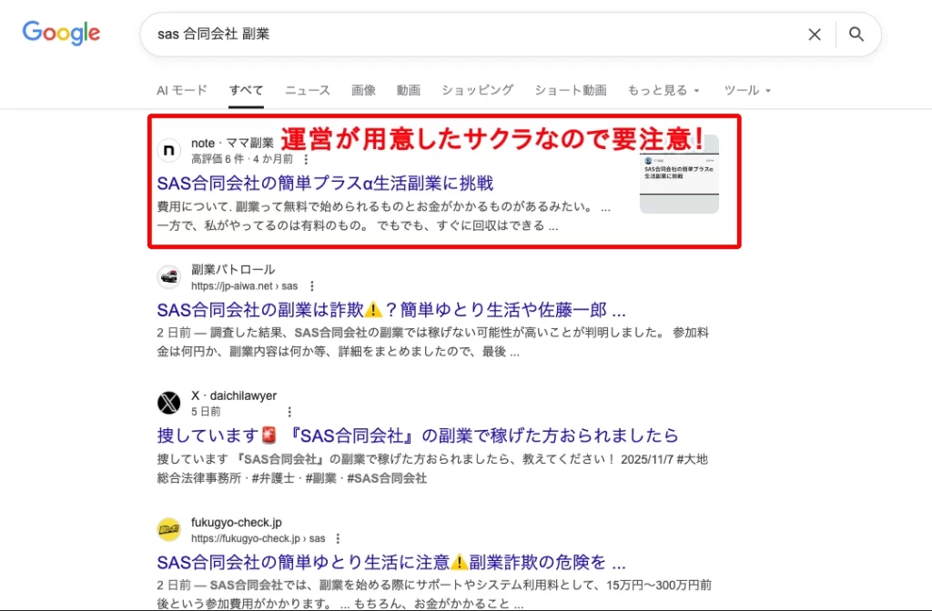
Task: Click the X daichilawyer profile icon
Action: click(168, 403)
